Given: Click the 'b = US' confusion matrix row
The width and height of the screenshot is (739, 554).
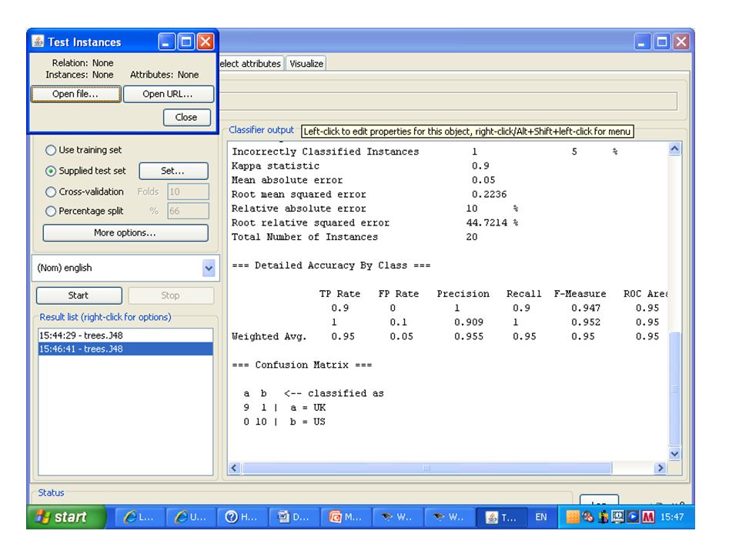Looking at the screenshot, I should pos(285,422).
